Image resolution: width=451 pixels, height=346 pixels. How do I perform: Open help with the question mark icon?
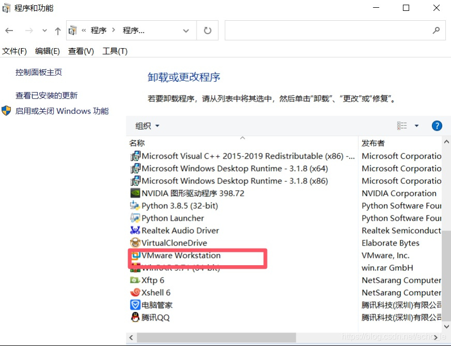point(437,126)
